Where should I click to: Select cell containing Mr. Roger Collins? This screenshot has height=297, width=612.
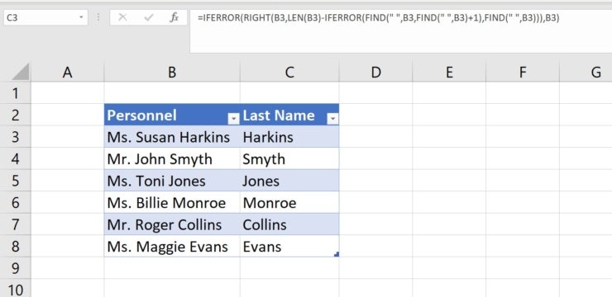(172, 224)
